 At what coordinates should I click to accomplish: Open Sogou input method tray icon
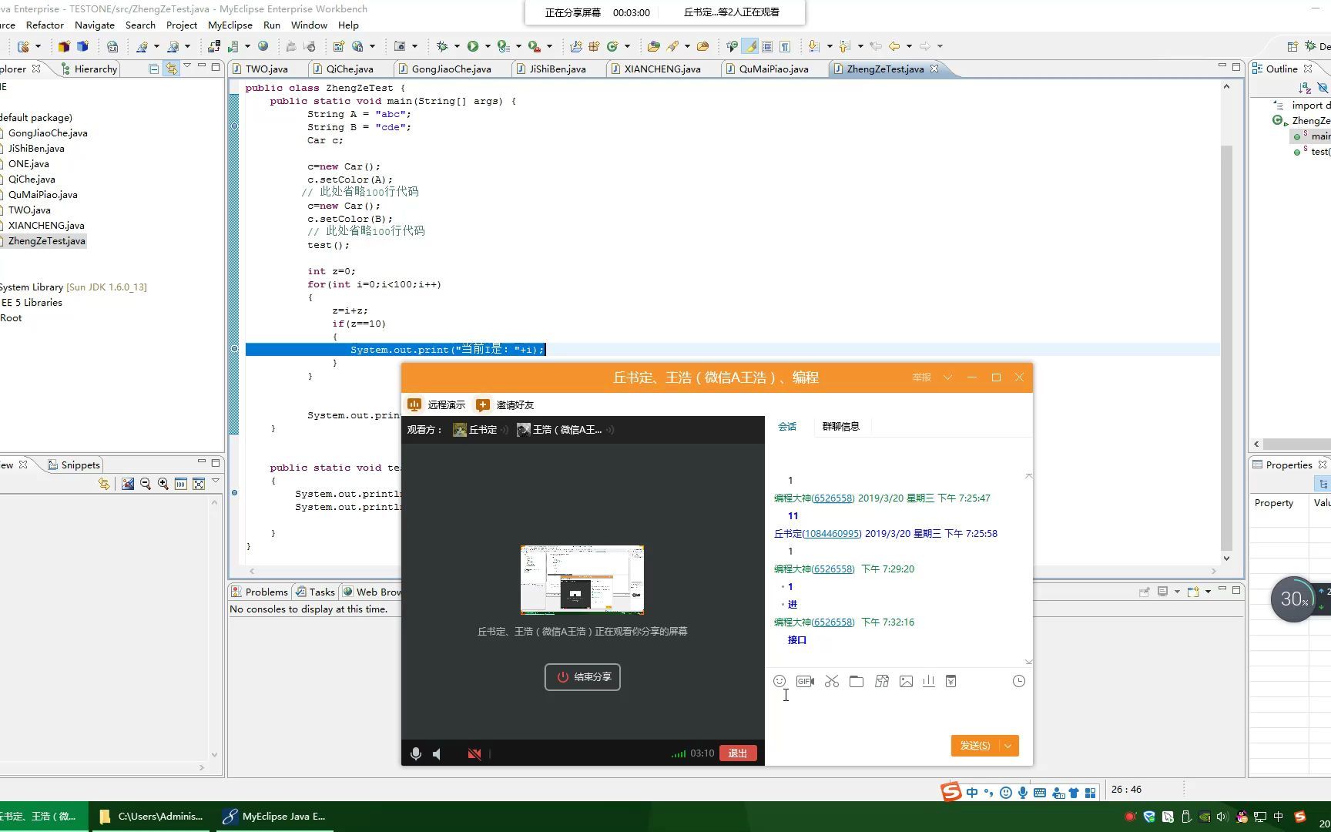1300,817
